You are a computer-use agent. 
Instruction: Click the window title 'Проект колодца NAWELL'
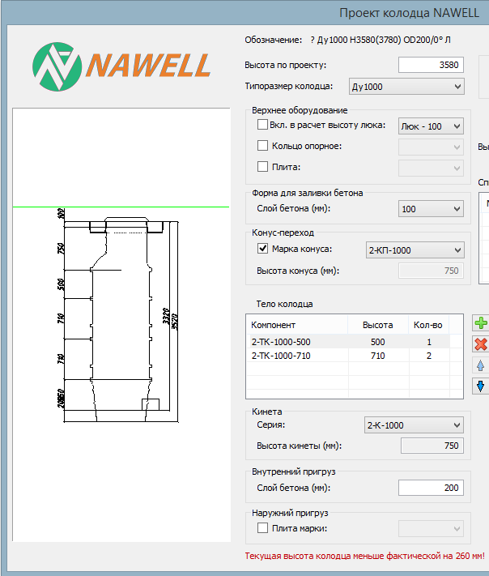click(409, 13)
